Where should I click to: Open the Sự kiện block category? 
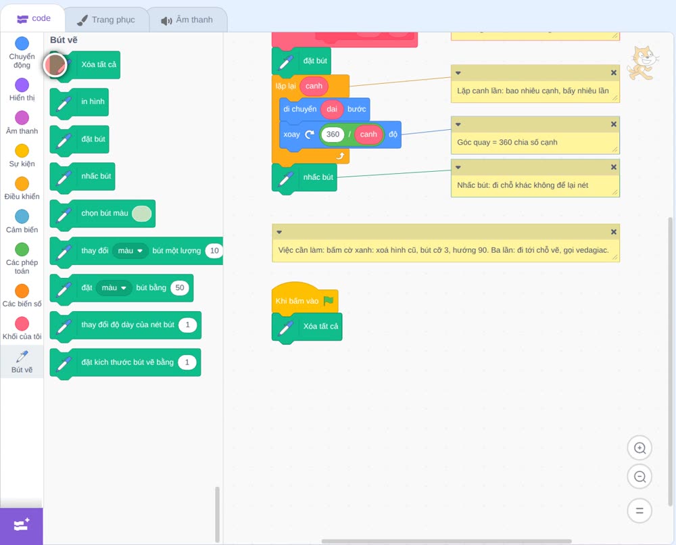click(x=22, y=156)
